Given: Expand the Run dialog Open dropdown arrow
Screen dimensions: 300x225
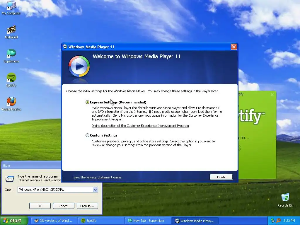Looking at the screenshot, I should (95, 190).
